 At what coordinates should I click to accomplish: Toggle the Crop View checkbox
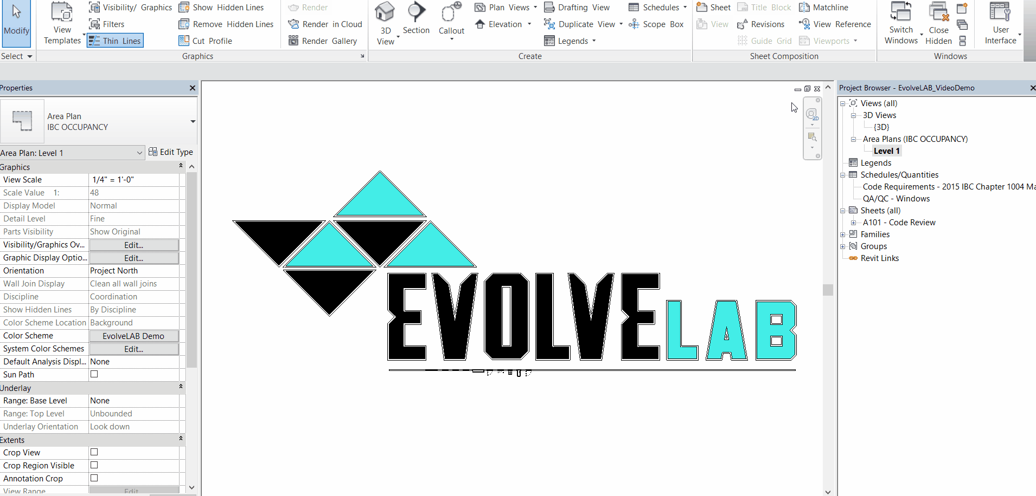point(94,452)
